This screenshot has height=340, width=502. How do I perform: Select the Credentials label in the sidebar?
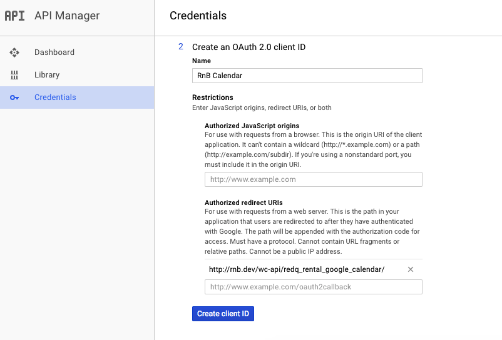(x=55, y=97)
